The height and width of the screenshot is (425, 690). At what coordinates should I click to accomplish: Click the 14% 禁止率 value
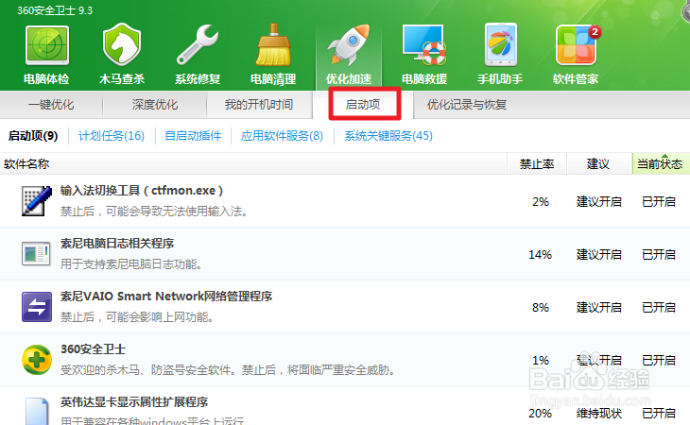pyautogui.click(x=540, y=254)
